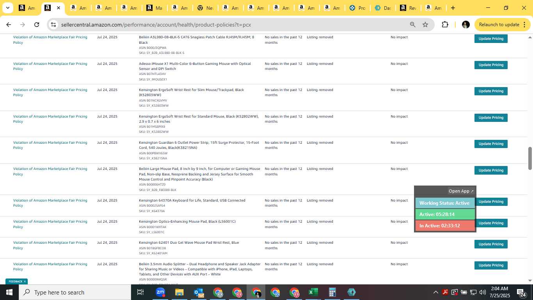The image size is (533, 300).
Task: Select ASIN B07HTL43HV text
Action: point(152,74)
